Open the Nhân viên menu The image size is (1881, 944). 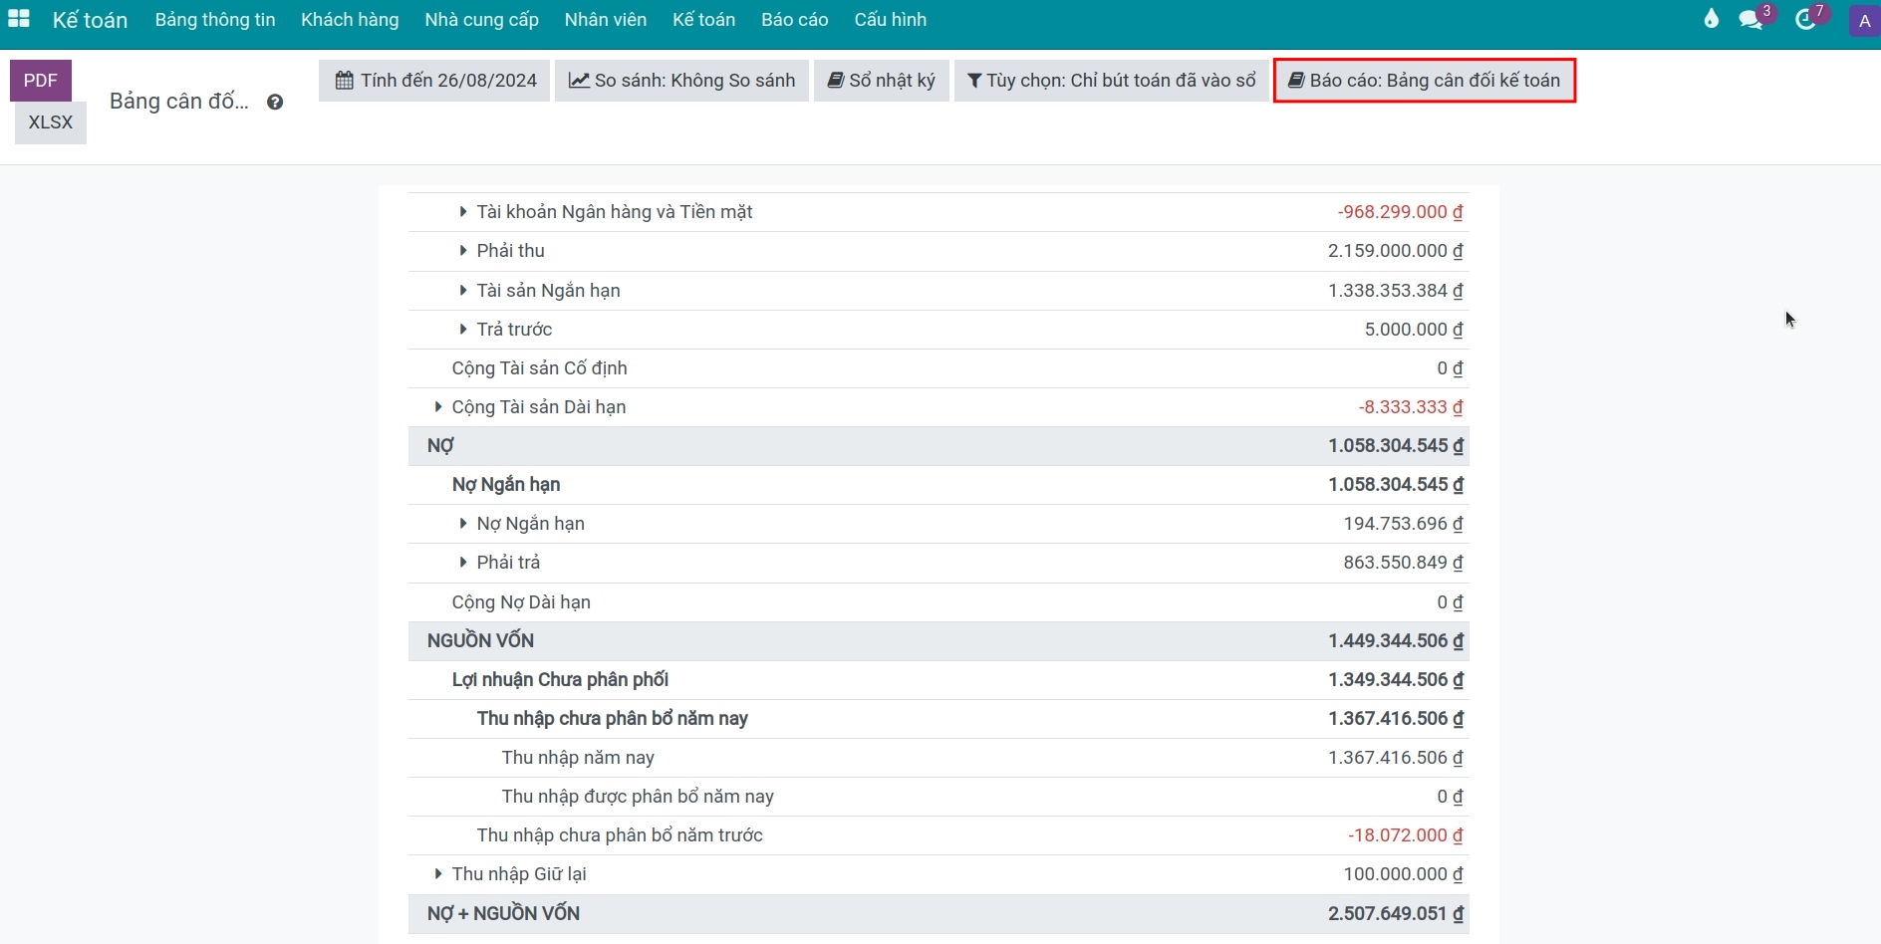click(x=605, y=20)
